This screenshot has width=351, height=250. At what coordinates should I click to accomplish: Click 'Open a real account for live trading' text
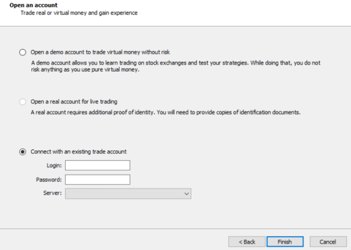point(74,102)
